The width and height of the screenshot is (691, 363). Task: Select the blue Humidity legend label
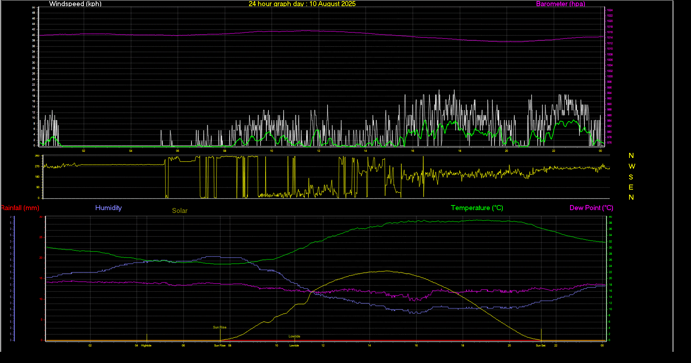[x=108, y=208]
